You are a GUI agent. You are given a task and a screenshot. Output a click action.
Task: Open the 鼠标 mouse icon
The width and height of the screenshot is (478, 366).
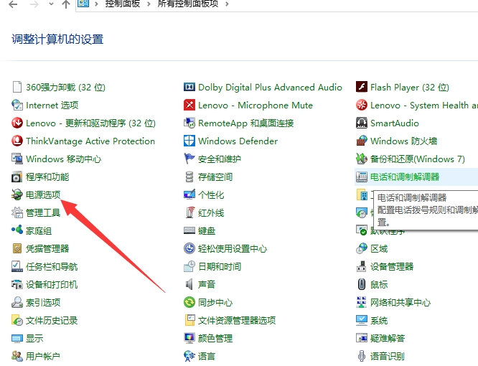pos(362,284)
